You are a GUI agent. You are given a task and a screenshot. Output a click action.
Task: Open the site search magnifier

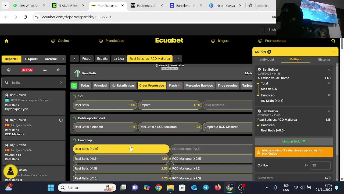pyautogui.click(x=333, y=41)
